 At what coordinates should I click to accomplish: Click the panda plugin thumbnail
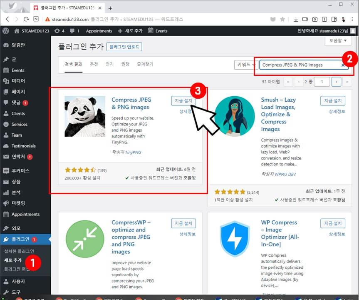click(85, 116)
